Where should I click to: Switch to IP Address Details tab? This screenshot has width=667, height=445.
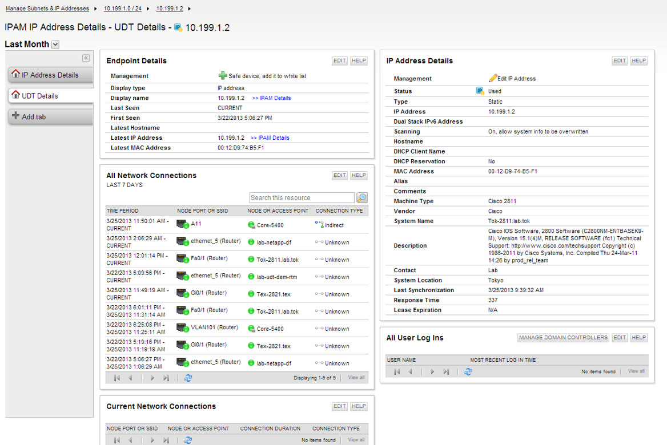tap(50, 75)
